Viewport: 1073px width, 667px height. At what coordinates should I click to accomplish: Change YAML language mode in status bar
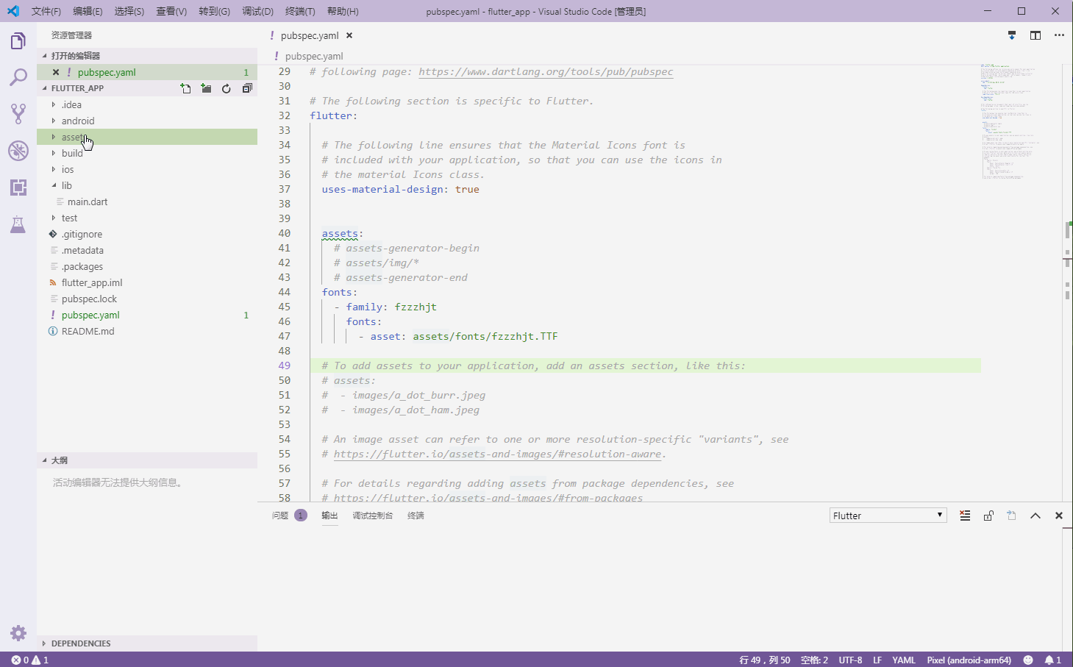904,660
